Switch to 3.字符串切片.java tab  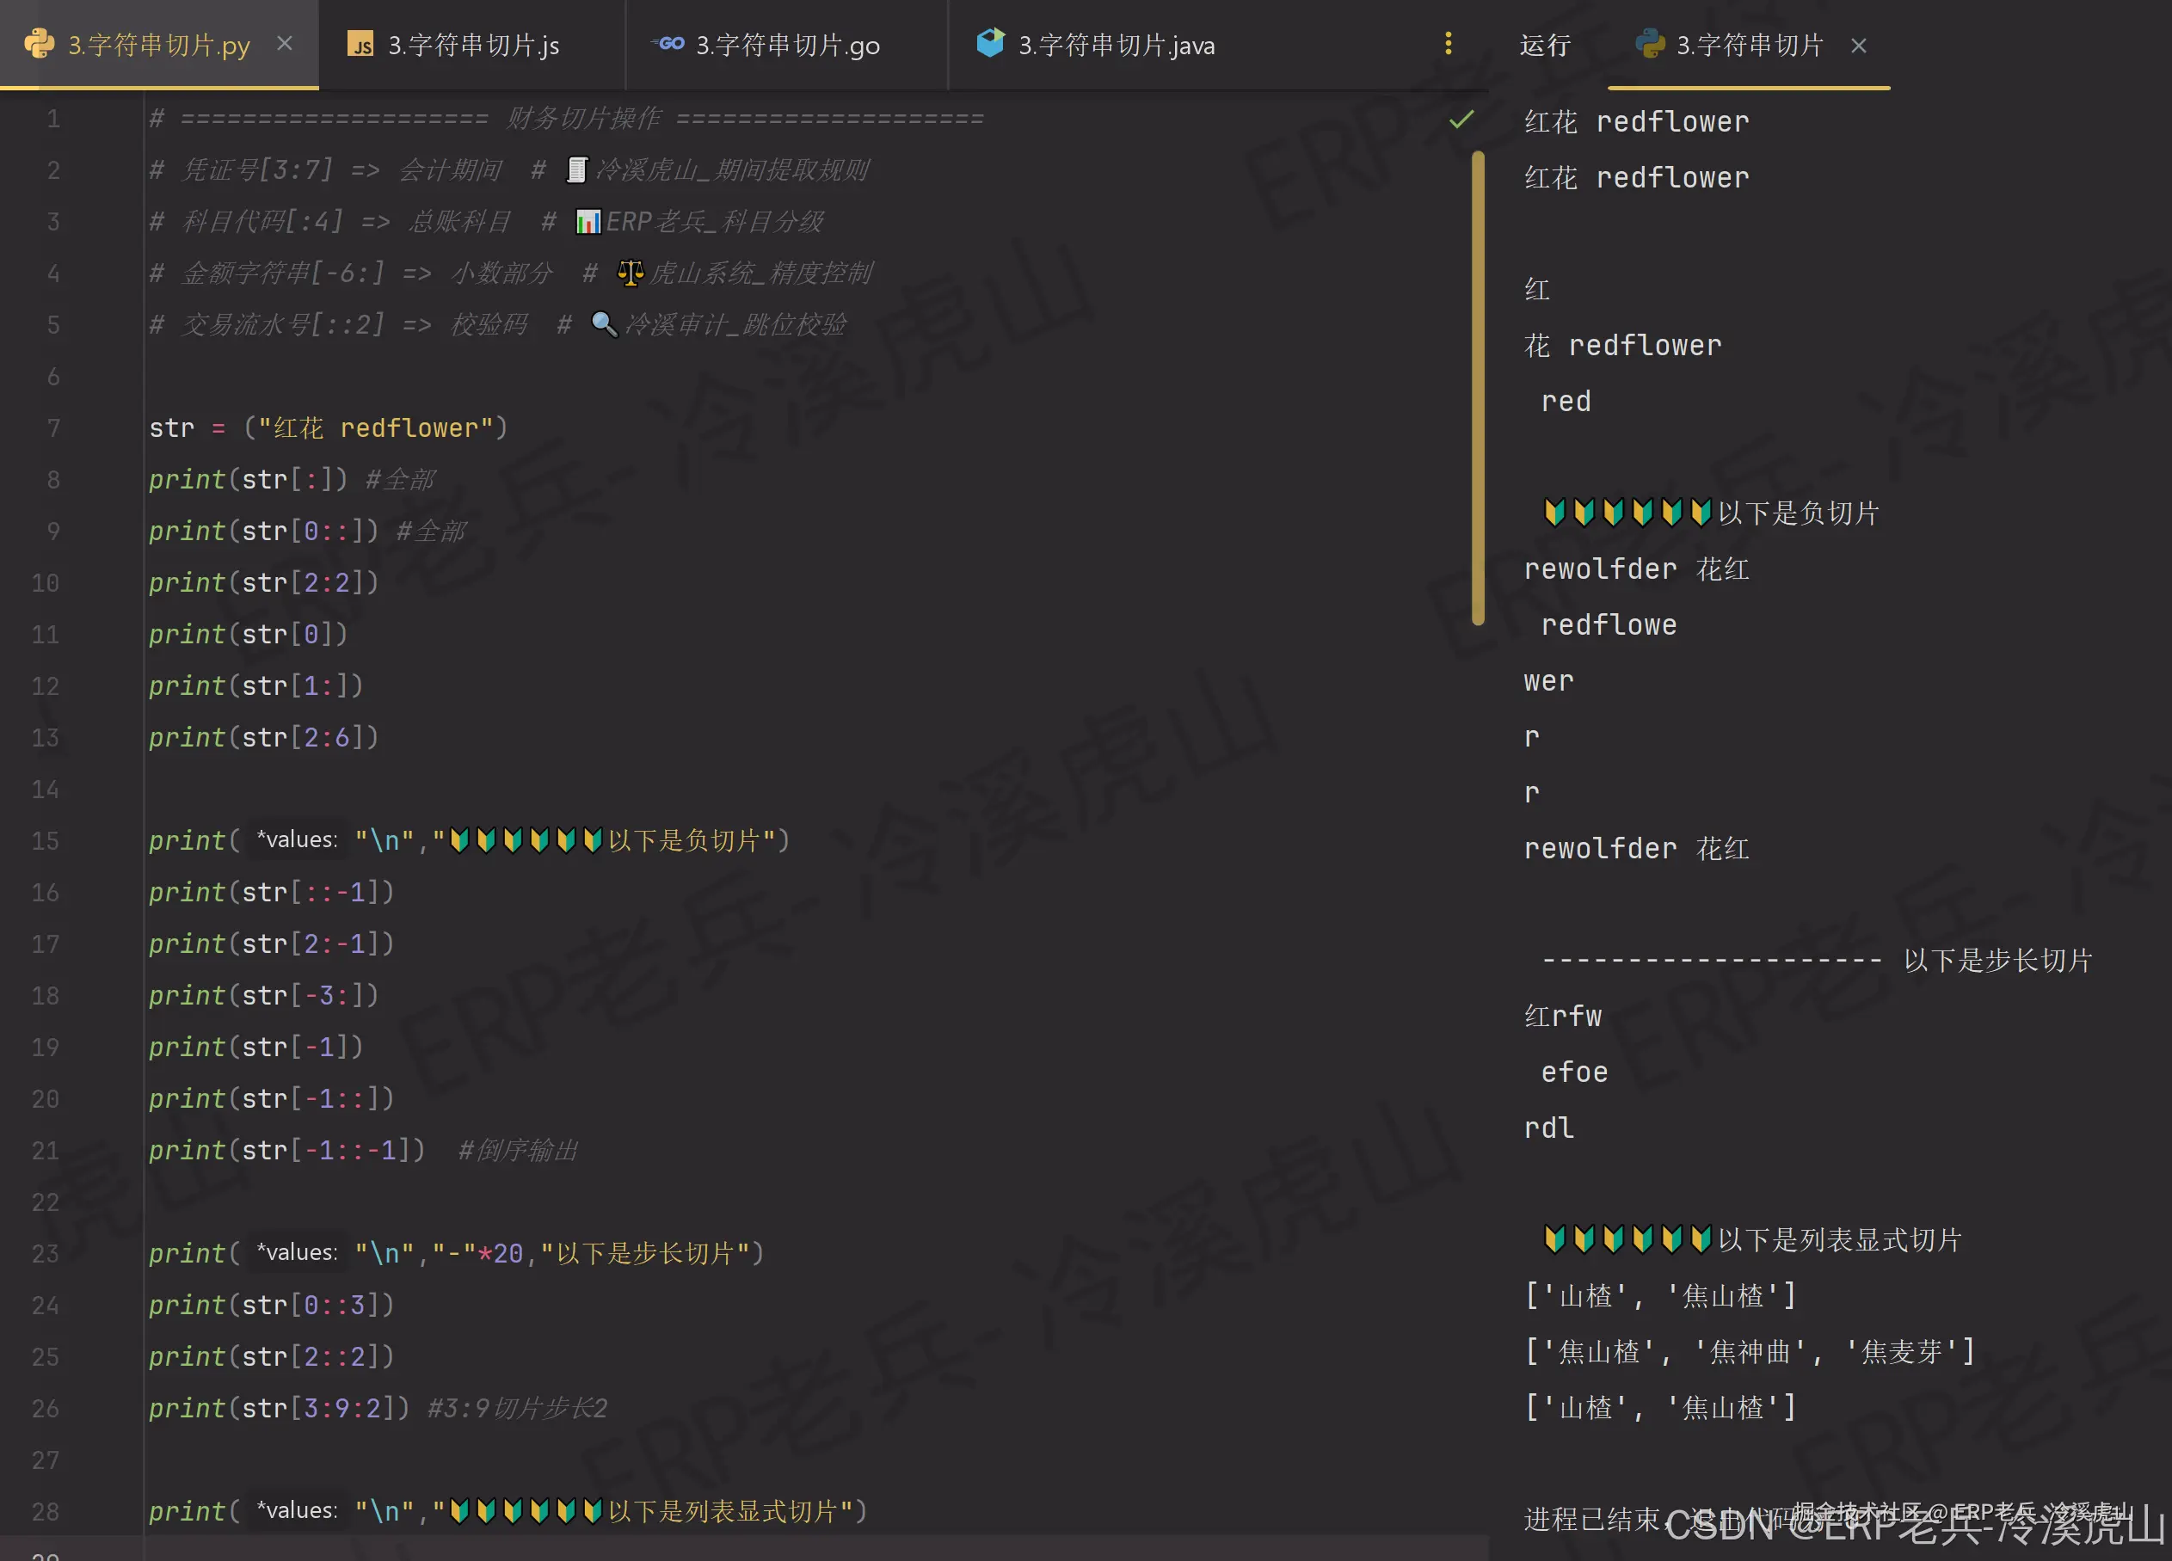[x=1116, y=45]
